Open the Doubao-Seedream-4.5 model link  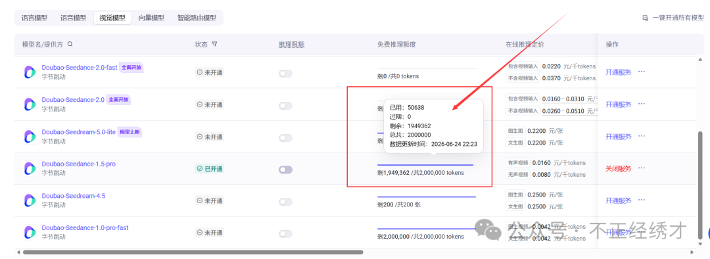click(x=74, y=196)
